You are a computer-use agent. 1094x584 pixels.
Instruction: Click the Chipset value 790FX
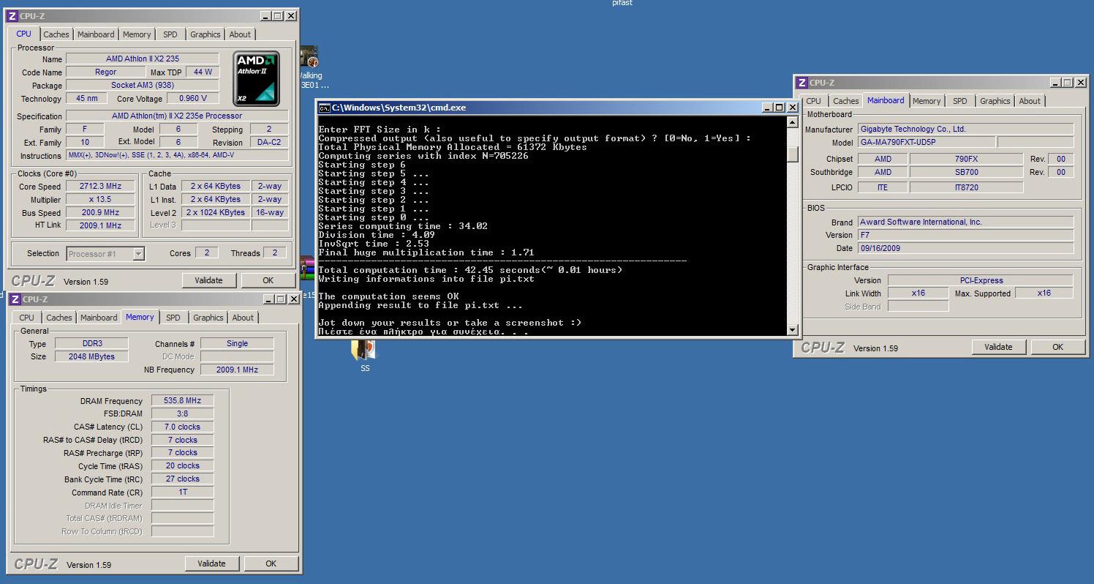pyautogui.click(x=966, y=159)
